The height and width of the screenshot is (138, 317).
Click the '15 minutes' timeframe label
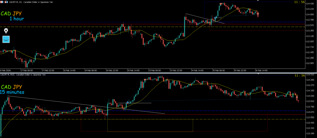[12, 92]
